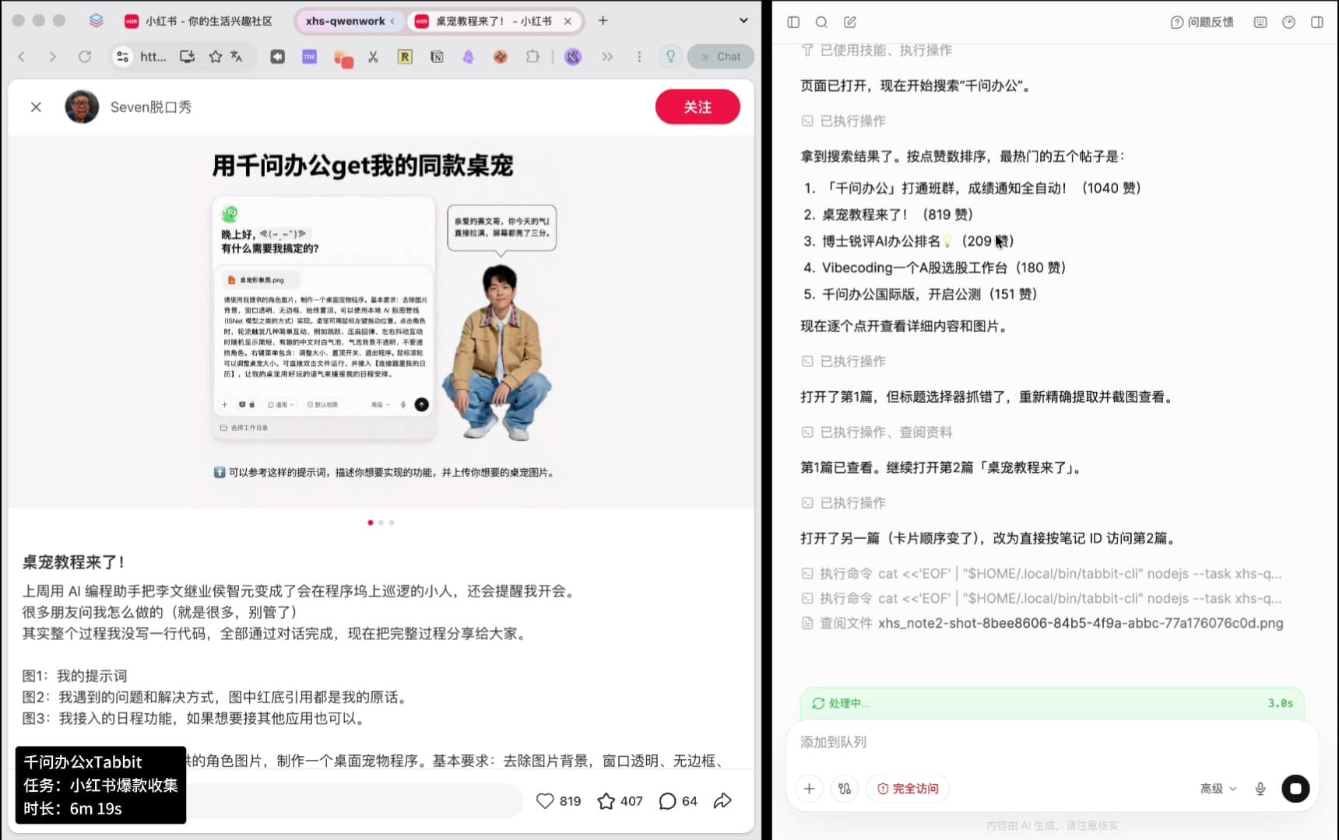Open the extensions puzzle icon
The image size is (1339, 840).
coord(532,57)
